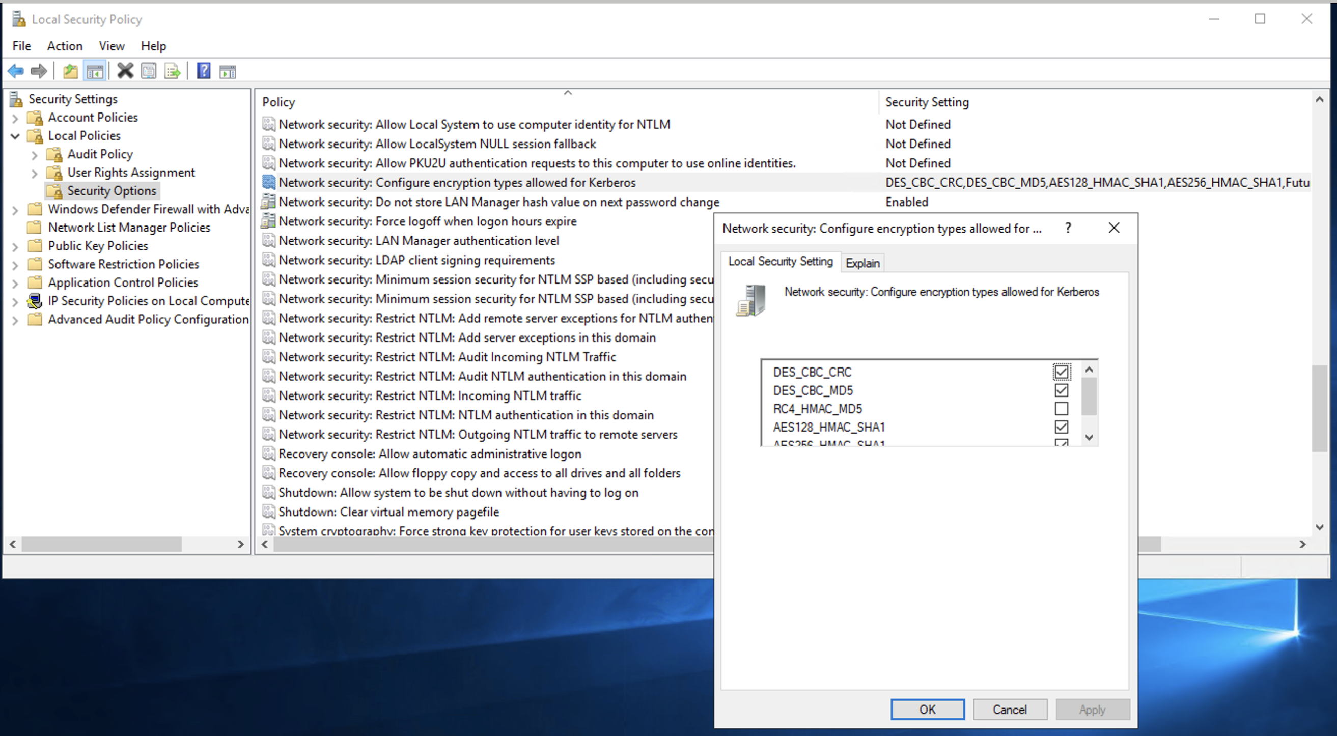Select LAN Manager authentication level policy
The image size is (1337, 736).
(x=419, y=240)
